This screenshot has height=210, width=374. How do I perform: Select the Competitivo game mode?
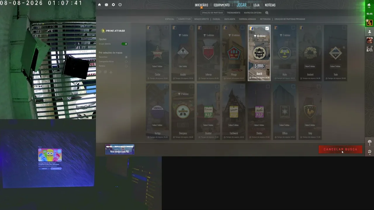pyautogui.click(x=184, y=19)
